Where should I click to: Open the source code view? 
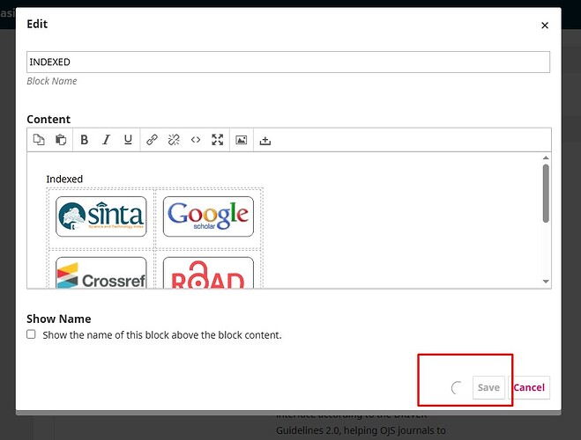point(196,140)
